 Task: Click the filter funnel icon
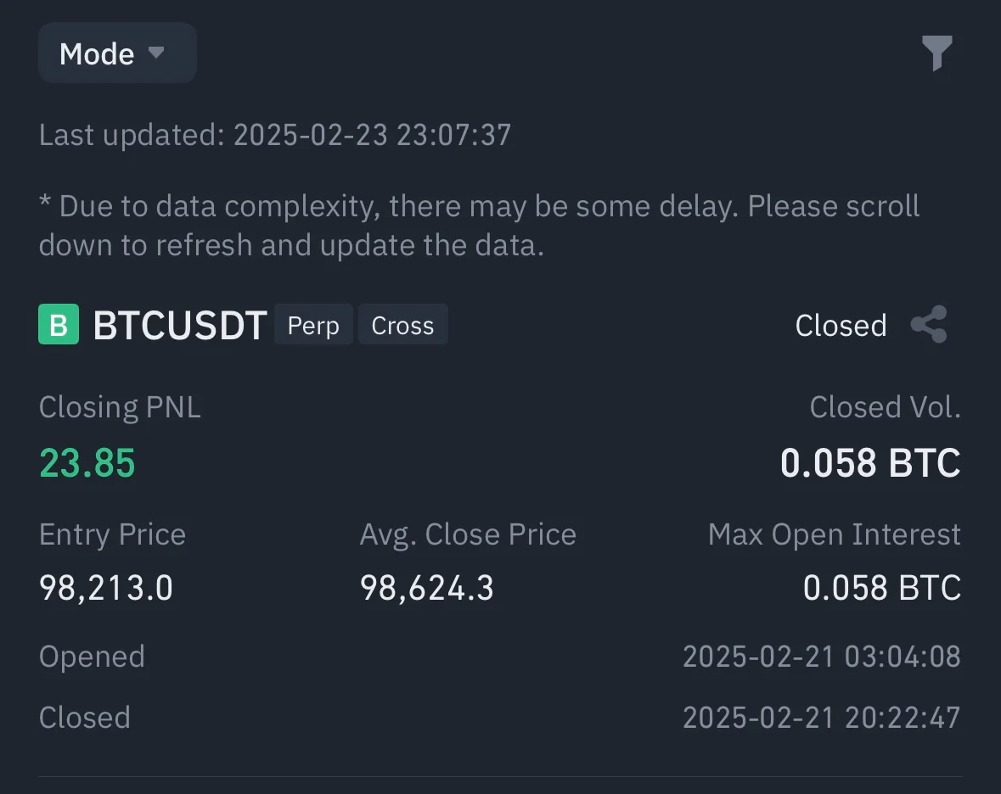click(936, 53)
